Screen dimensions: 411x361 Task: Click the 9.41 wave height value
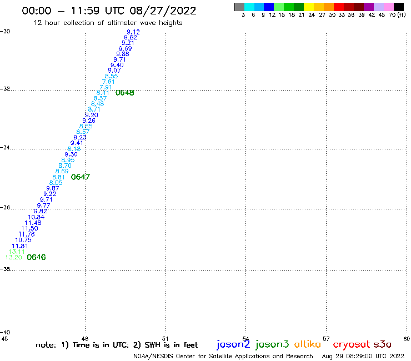point(77,143)
